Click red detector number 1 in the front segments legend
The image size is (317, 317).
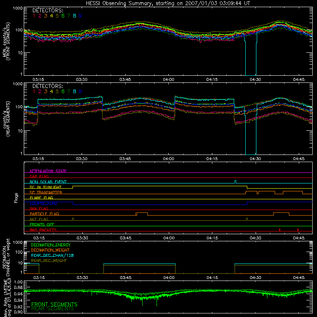click(34, 16)
